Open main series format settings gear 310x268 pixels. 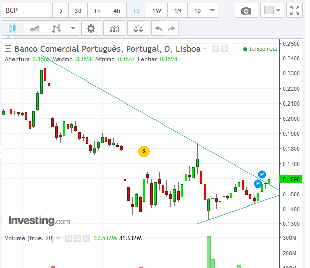[224, 48]
